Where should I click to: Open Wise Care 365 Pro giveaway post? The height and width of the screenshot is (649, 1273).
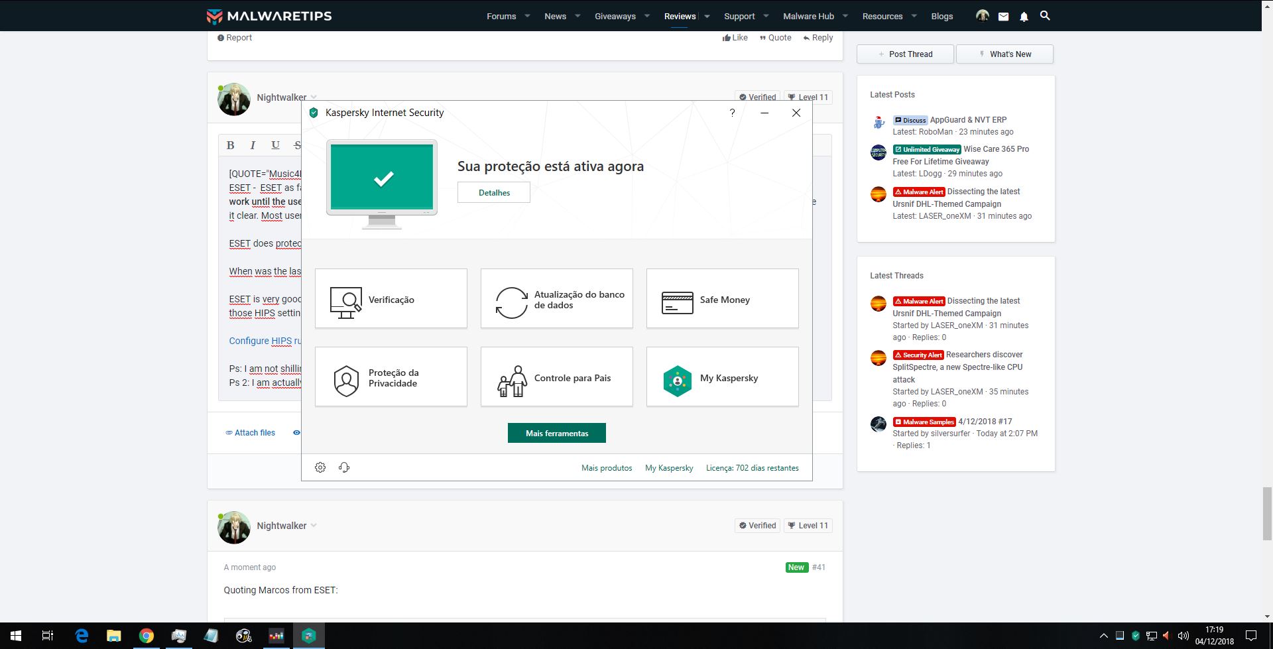coord(961,155)
